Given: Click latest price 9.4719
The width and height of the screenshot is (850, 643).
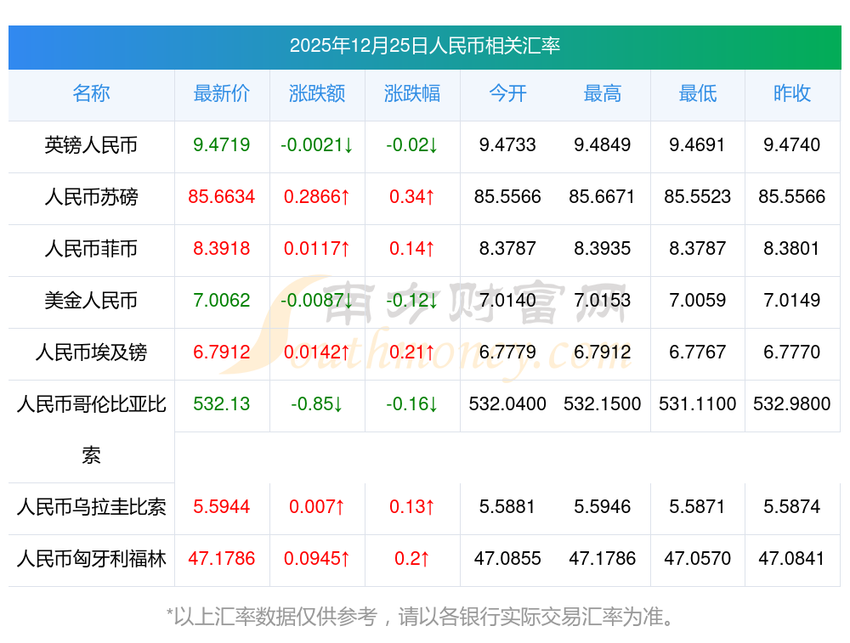Looking at the screenshot, I should [222, 145].
